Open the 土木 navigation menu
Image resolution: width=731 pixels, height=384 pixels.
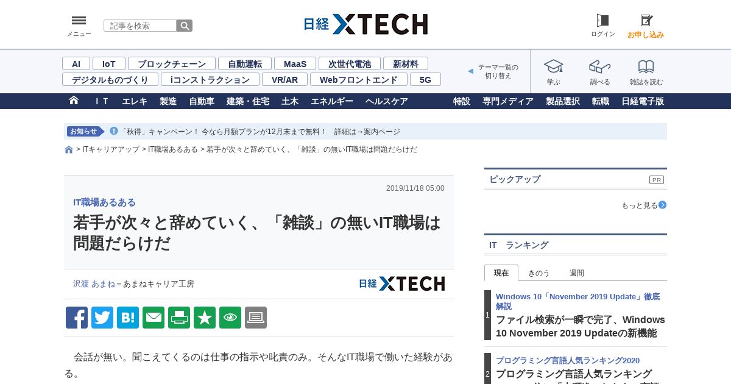click(x=290, y=101)
